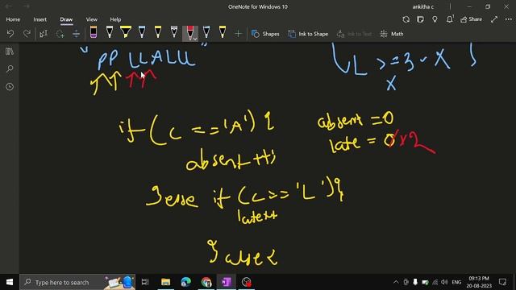Viewport: 516px width, 290px height.
Task: Open red pen options dropdown arrow
Action: click(x=195, y=39)
